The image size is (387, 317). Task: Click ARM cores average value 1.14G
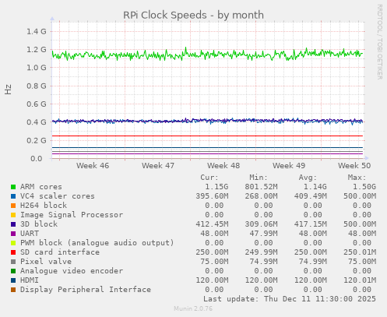[315, 187]
